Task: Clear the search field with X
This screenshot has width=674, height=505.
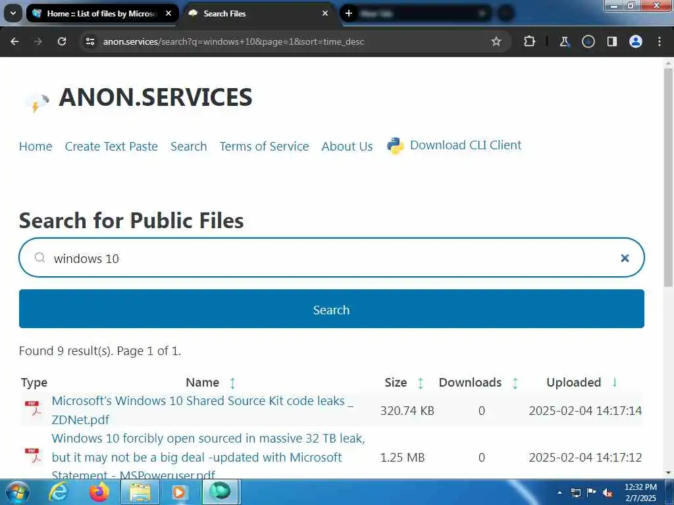Action: [x=625, y=258]
